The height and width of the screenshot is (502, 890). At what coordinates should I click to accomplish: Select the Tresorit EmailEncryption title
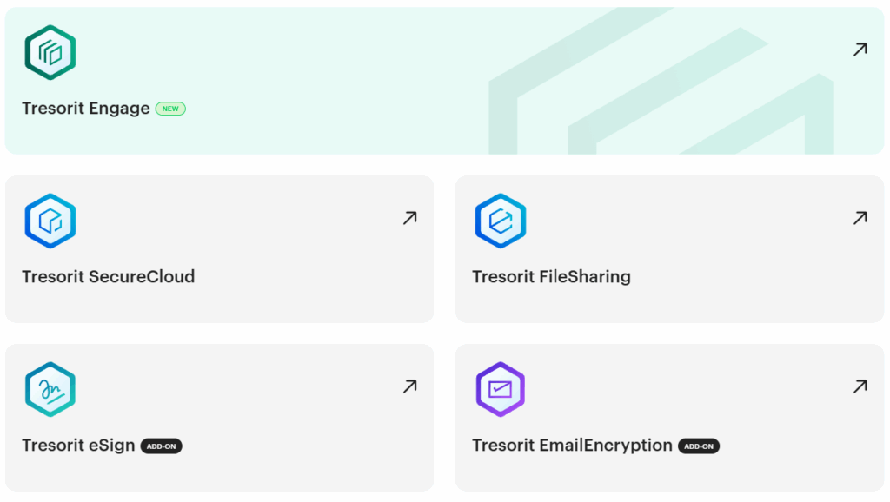tap(572, 446)
